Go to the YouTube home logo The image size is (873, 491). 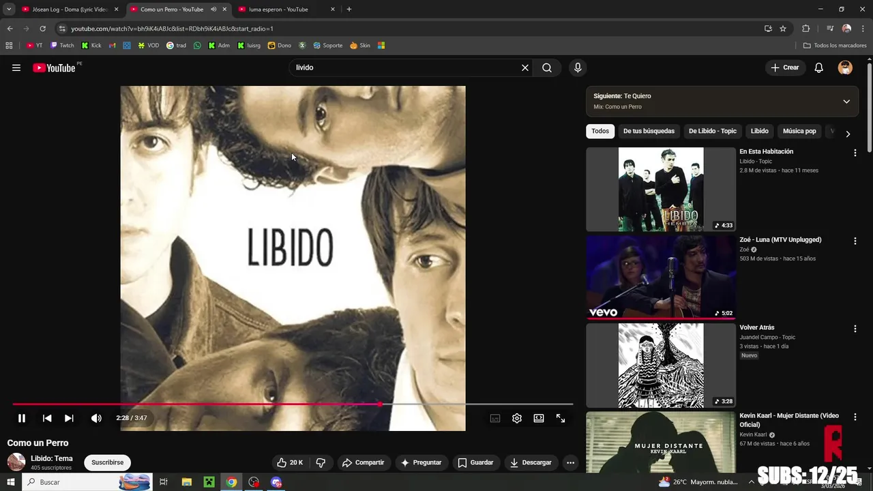[54, 68]
